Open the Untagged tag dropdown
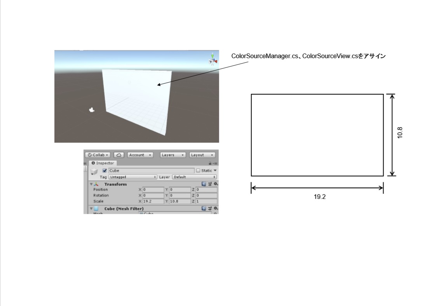This screenshot has width=436, height=306. [x=133, y=177]
